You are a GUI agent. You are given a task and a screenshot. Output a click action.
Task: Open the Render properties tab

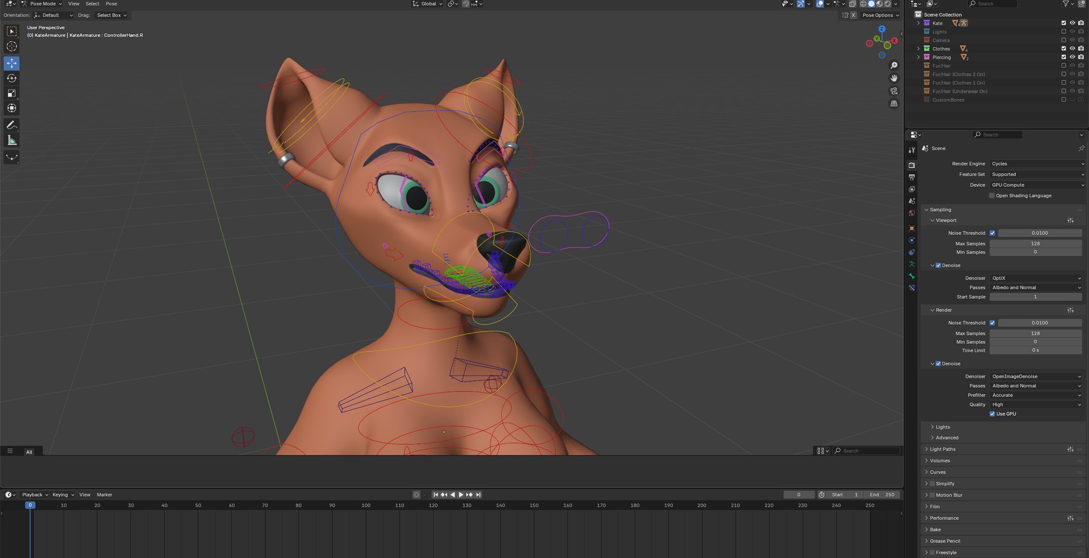(x=911, y=165)
